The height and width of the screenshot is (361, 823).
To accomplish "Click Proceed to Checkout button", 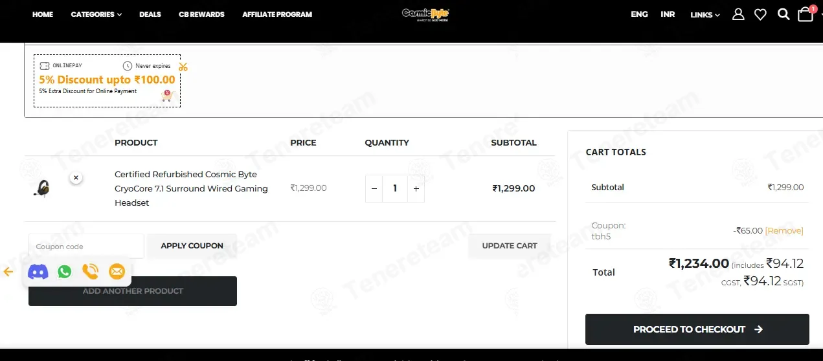I will pyautogui.click(x=697, y=329).
